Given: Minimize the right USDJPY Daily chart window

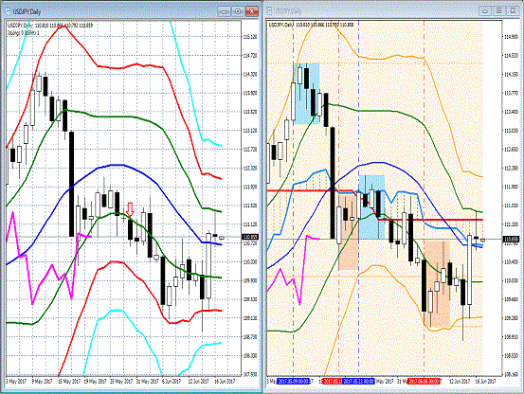Looking at the screenshot, I should pos(485,11).
